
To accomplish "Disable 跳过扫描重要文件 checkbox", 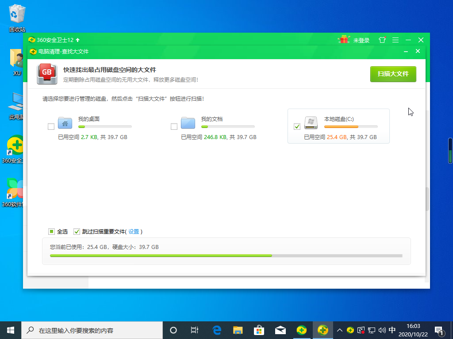I will (77, 232).
